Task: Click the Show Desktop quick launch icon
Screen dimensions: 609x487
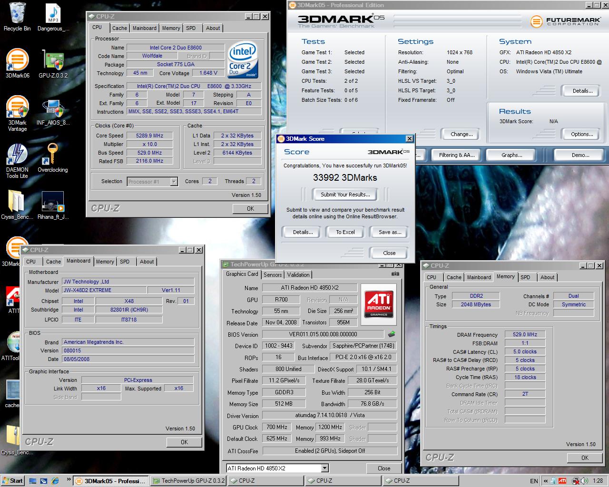Action: 32,481
